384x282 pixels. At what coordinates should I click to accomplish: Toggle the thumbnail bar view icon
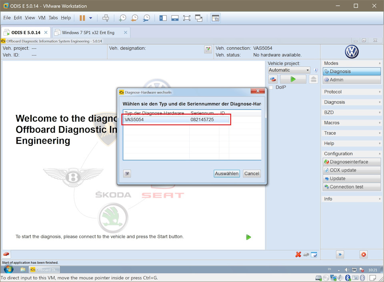(175, 18)
